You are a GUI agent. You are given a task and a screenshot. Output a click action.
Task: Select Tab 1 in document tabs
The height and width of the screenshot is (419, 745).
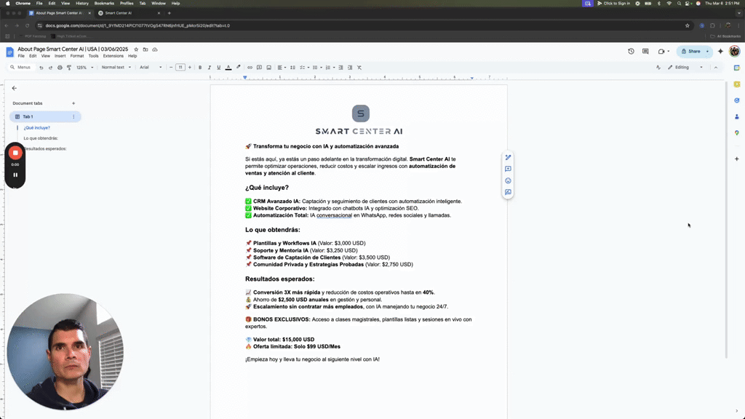click(x=45, y=116)
